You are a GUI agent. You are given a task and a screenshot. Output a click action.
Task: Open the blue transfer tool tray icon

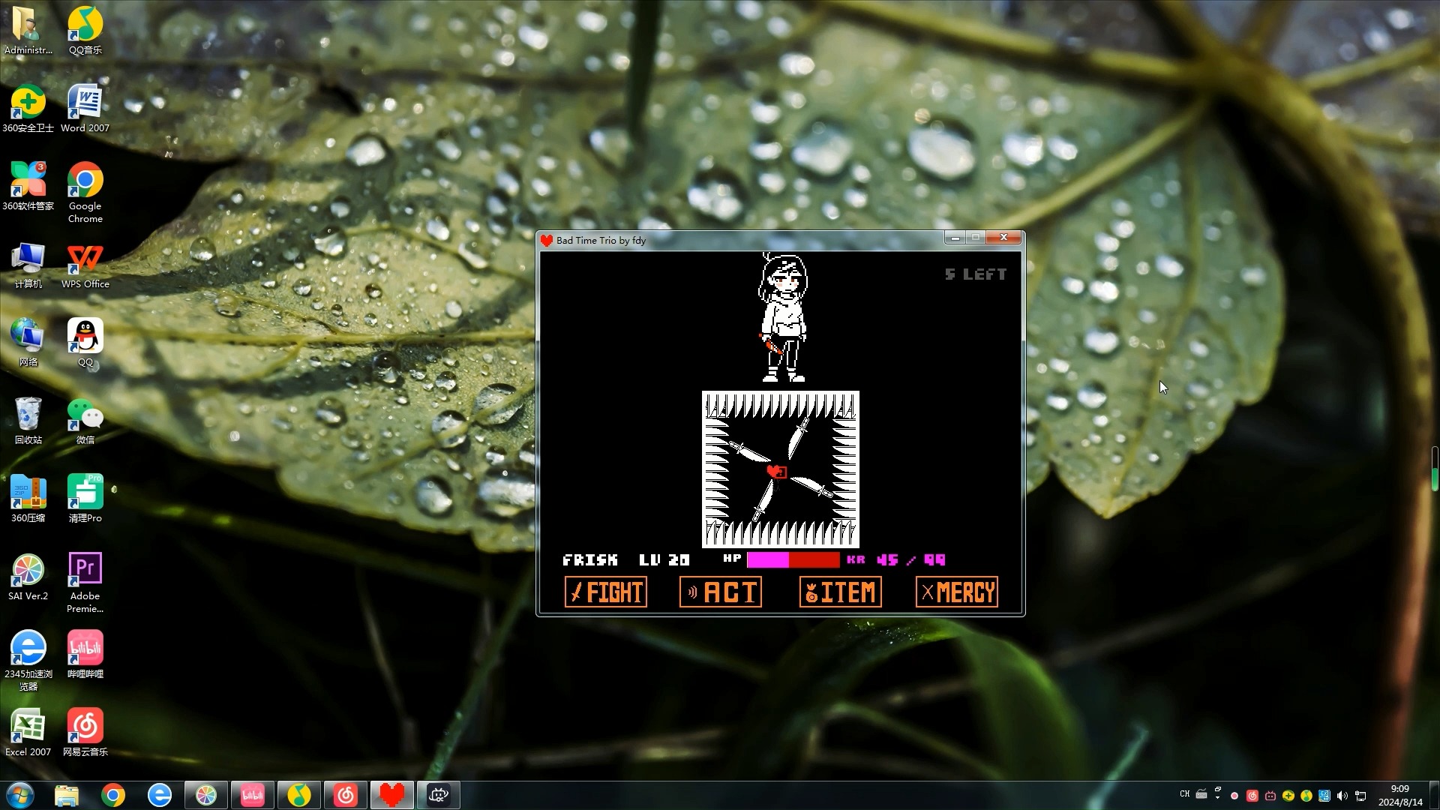1324,796
